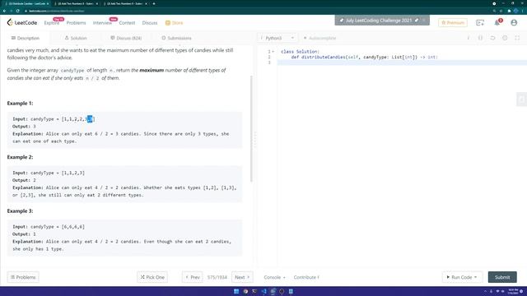Click the description panel scrollbar
This screenshot has height=296, width=527.
(x=251, y=129)
